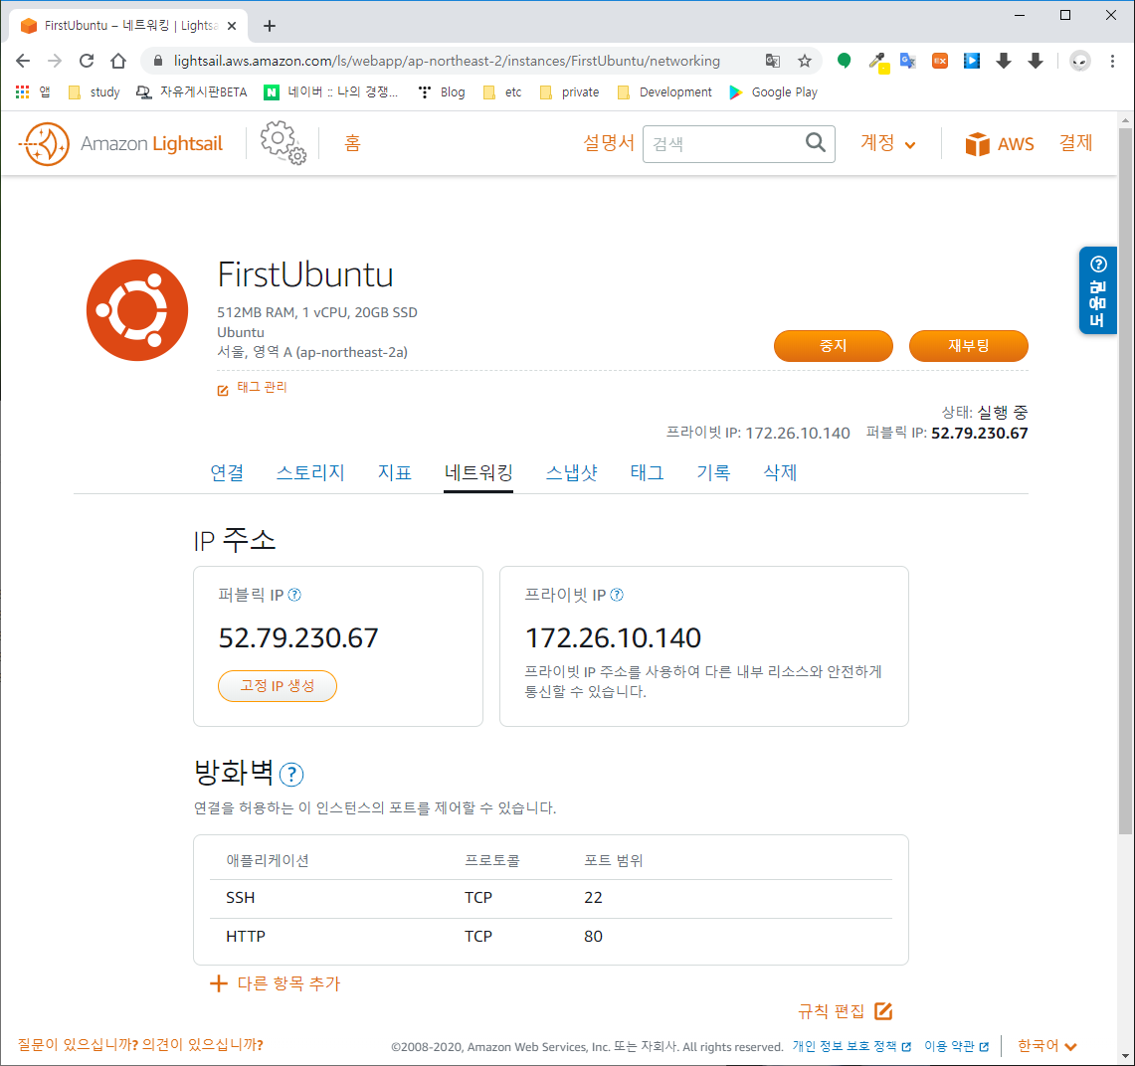Screen dimensions: 1135x1066
Task: Click the public IP help icon
Action: coord(294,595)
